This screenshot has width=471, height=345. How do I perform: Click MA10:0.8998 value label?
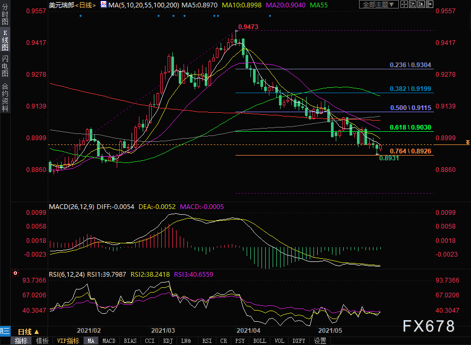click(x=241, y=5)
